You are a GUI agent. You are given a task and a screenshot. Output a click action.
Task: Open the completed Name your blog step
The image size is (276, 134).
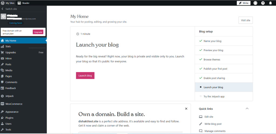click(212, 41)
